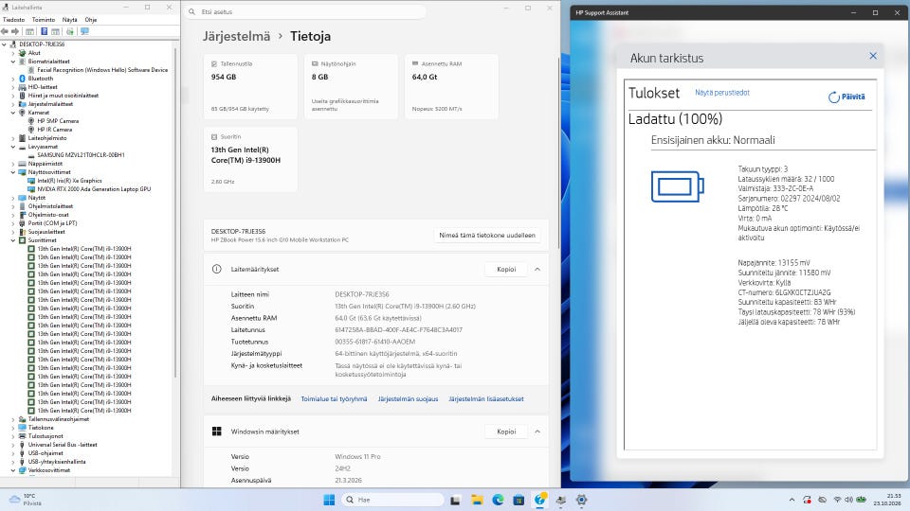
Task: Click the taskbar Hae search box
Action: [392, 500]
